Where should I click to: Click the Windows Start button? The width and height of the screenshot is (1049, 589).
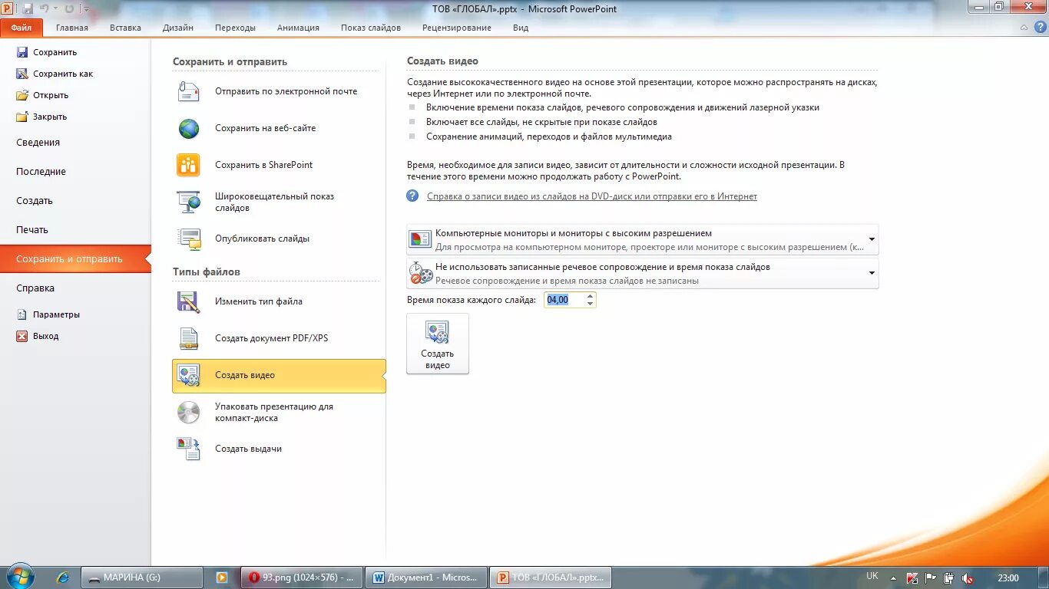[x=20, y=577]
